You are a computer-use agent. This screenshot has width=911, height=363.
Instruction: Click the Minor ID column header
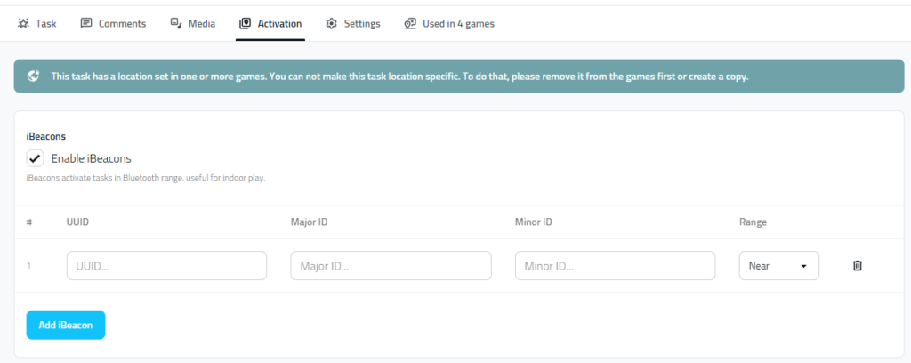point(534,222)
